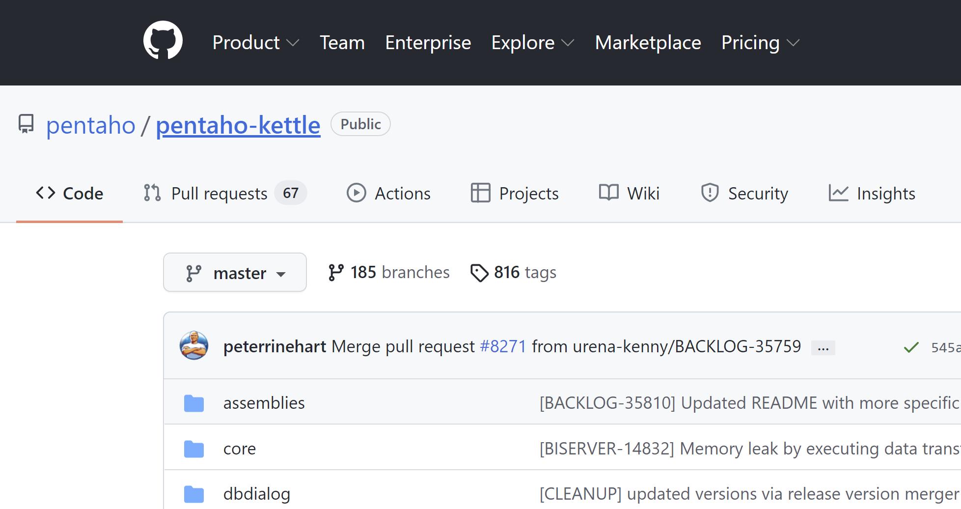Open the dbdialog folder
961x509 pixels.
point(257,494)
